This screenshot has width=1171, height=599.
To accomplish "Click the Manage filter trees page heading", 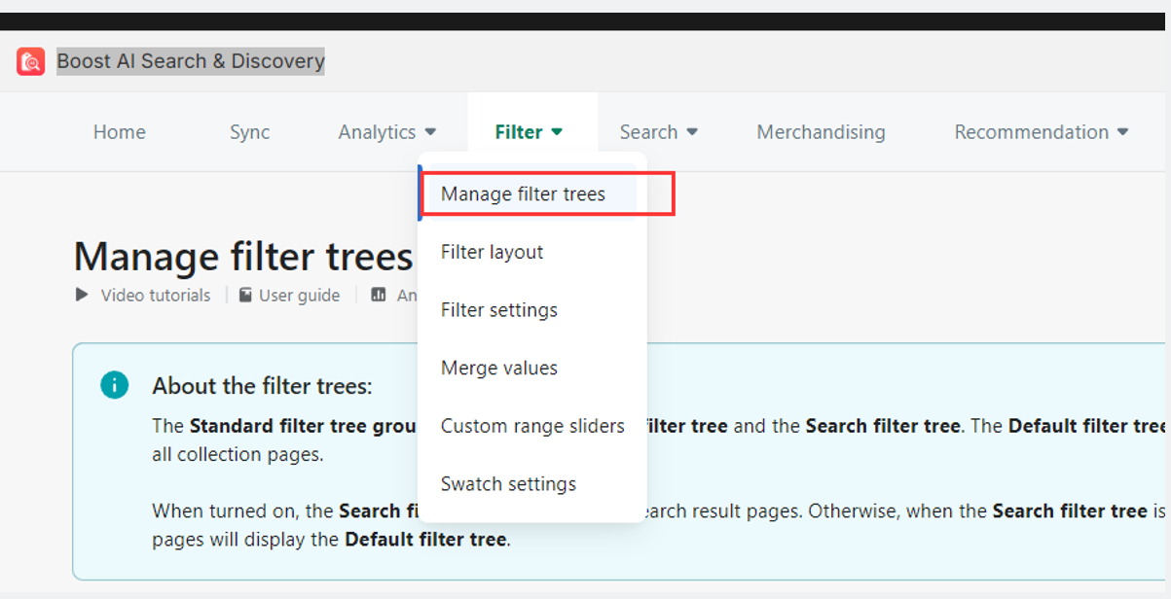I will [x=243, y=257].
